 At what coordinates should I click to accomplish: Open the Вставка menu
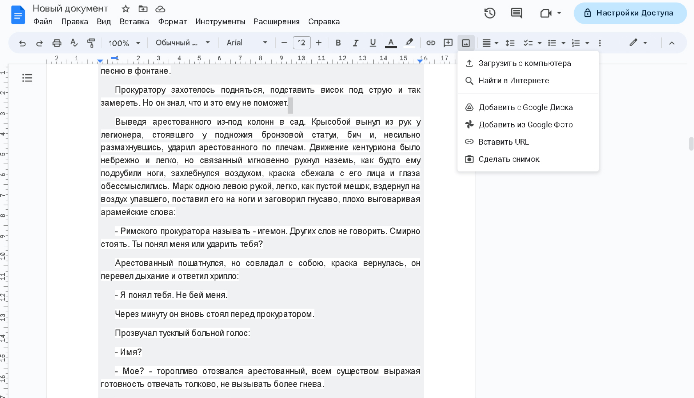click(134, 21)
